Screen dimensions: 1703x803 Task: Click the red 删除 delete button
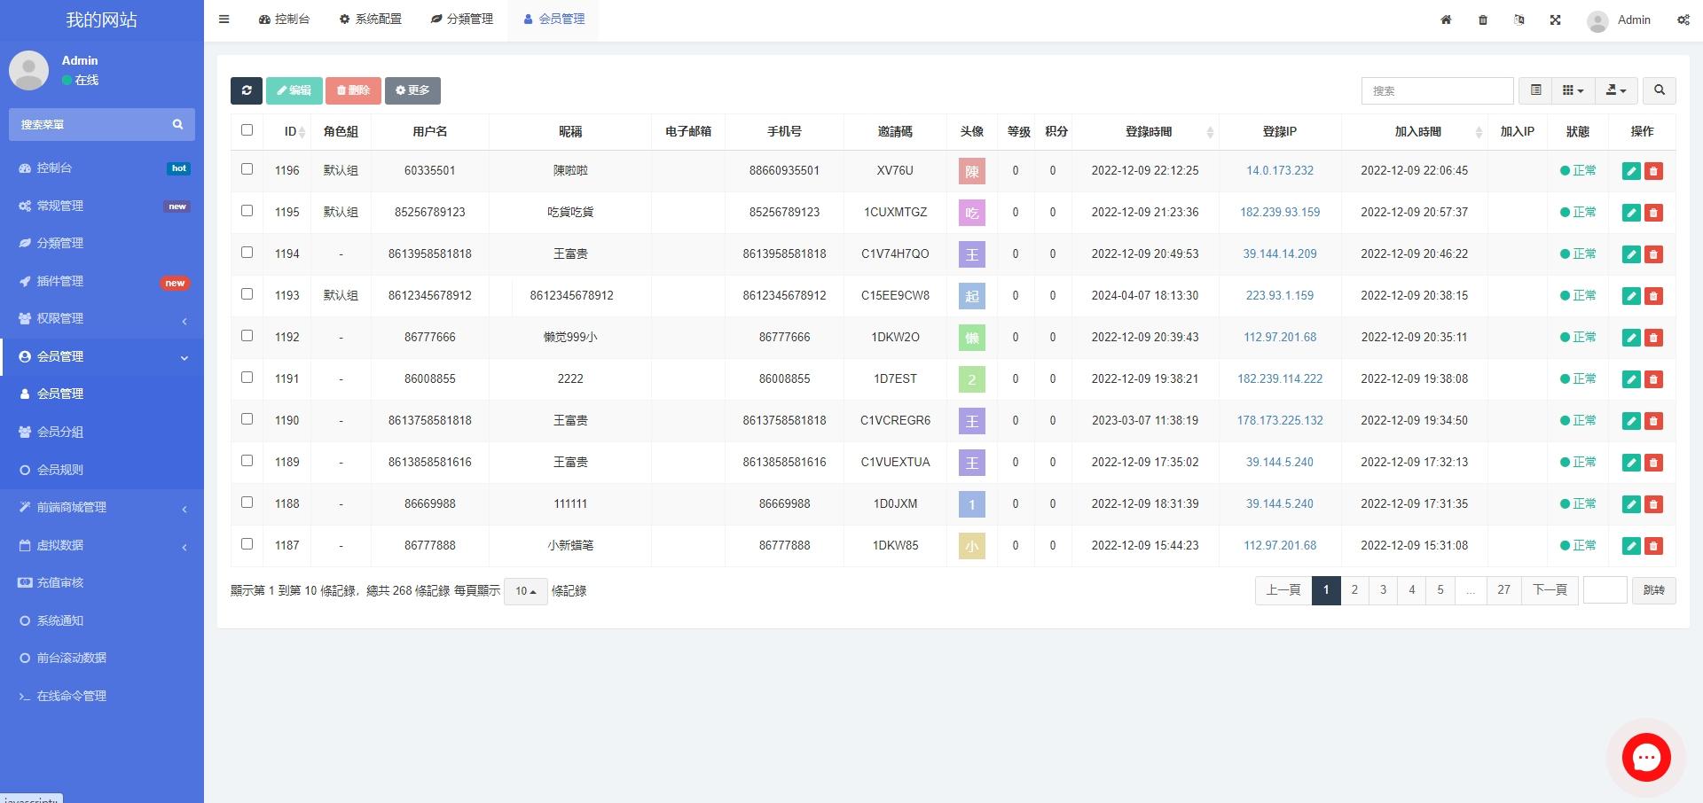pyautogui.click(x=353, y=90)
